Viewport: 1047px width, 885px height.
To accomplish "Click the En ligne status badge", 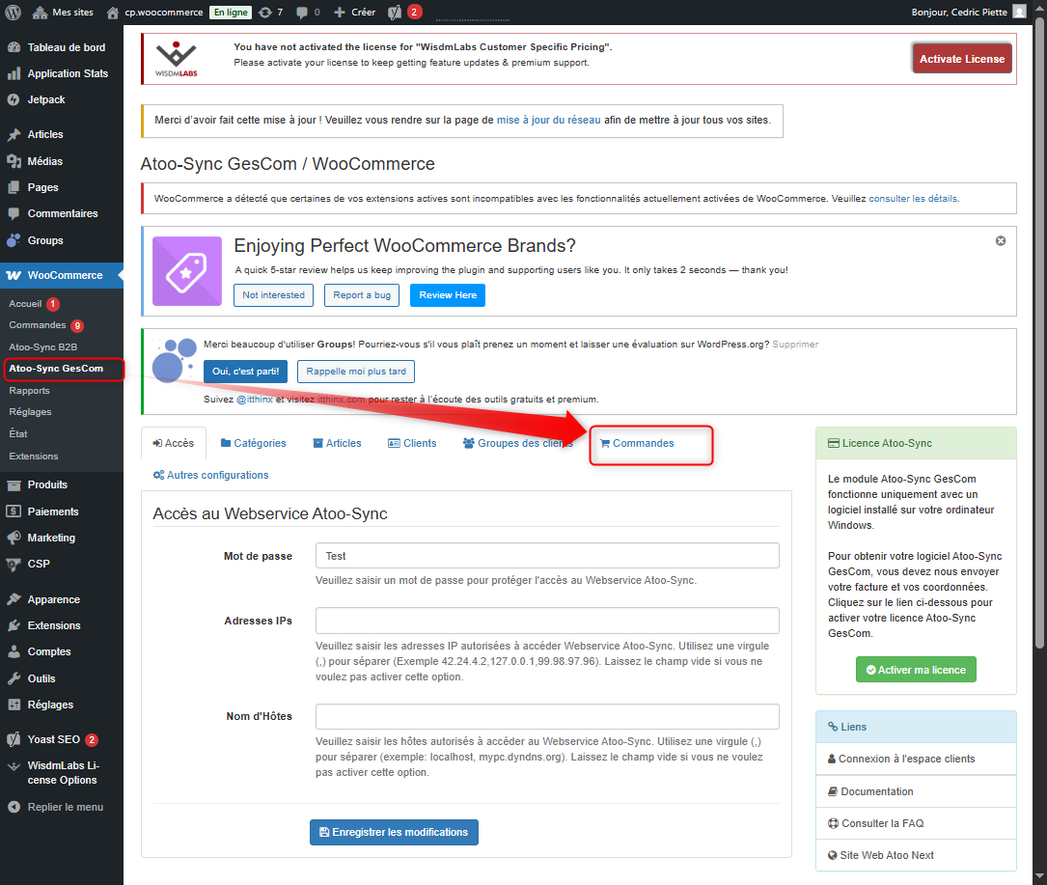I will 231,12.
